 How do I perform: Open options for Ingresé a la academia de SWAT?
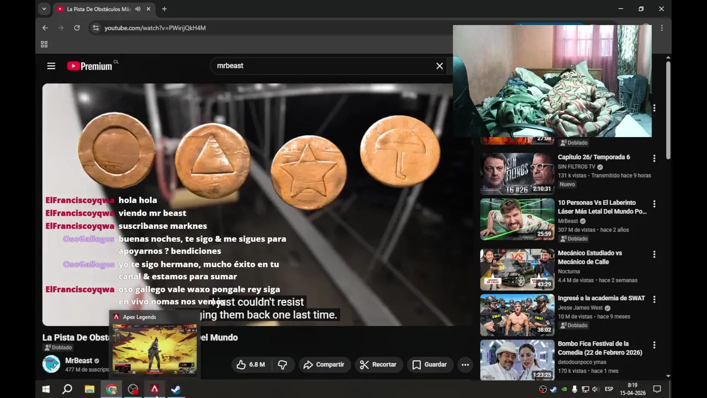(654, 299)
